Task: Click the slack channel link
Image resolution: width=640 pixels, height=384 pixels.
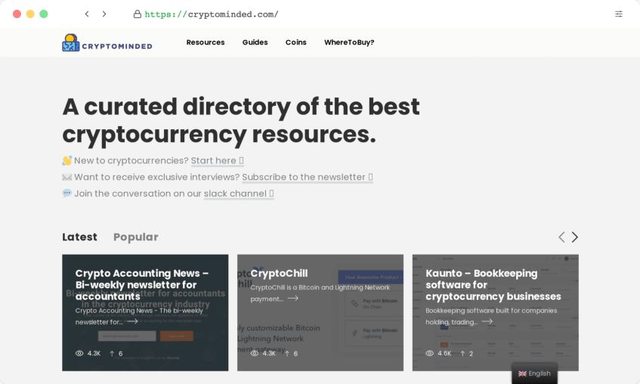Action: pyautogui.click(x=239, y=194)
